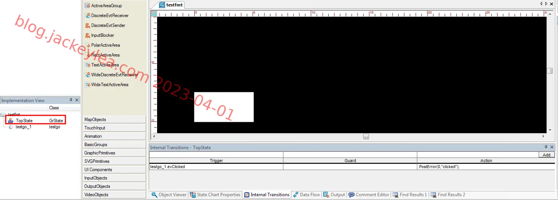This screenshot has width=558, height=200.
Task: Choose the DiscreteEvtSender palette icon
Action: (87, 25)
